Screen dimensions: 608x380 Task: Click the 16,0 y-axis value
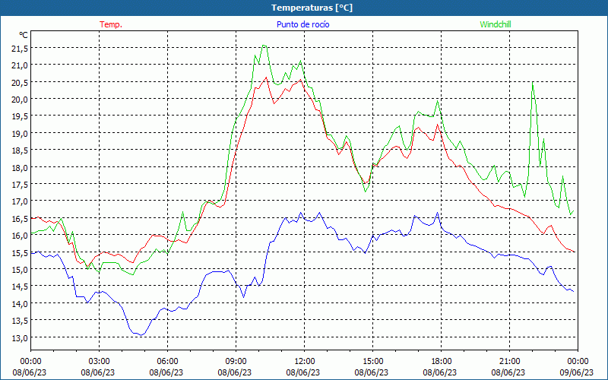(x=21, y=236)
